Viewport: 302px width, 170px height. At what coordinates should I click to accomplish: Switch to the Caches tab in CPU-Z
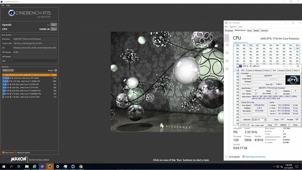[250, 70]
